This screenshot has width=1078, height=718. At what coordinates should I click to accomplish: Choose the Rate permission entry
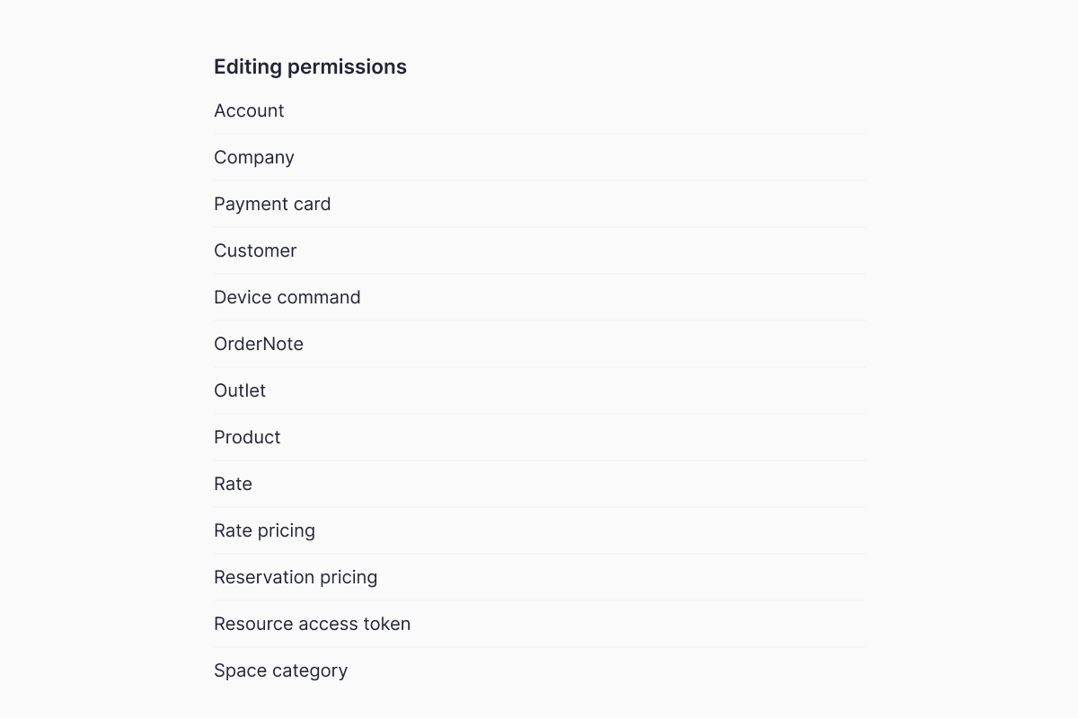click(x=539, y=485)
